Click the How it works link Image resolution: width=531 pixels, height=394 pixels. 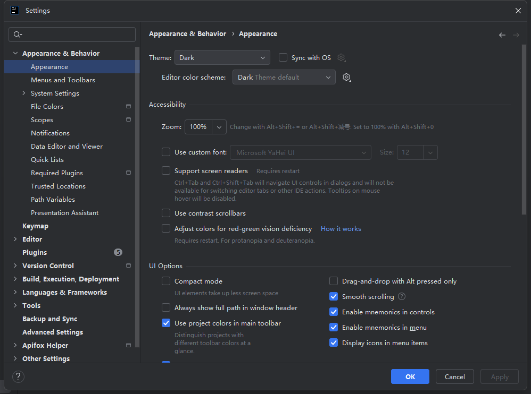pyautogui.click(x=341, y=229)
